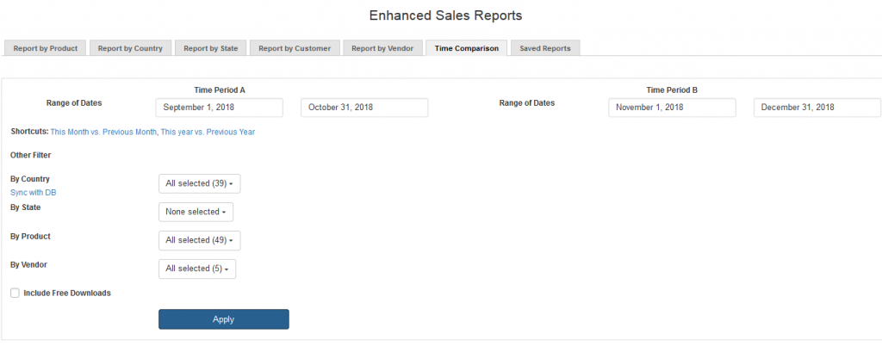The height and width of the screenshot is (346, 882).
Task: Go to the Report by Customer tab
Action: pos(295,49)
